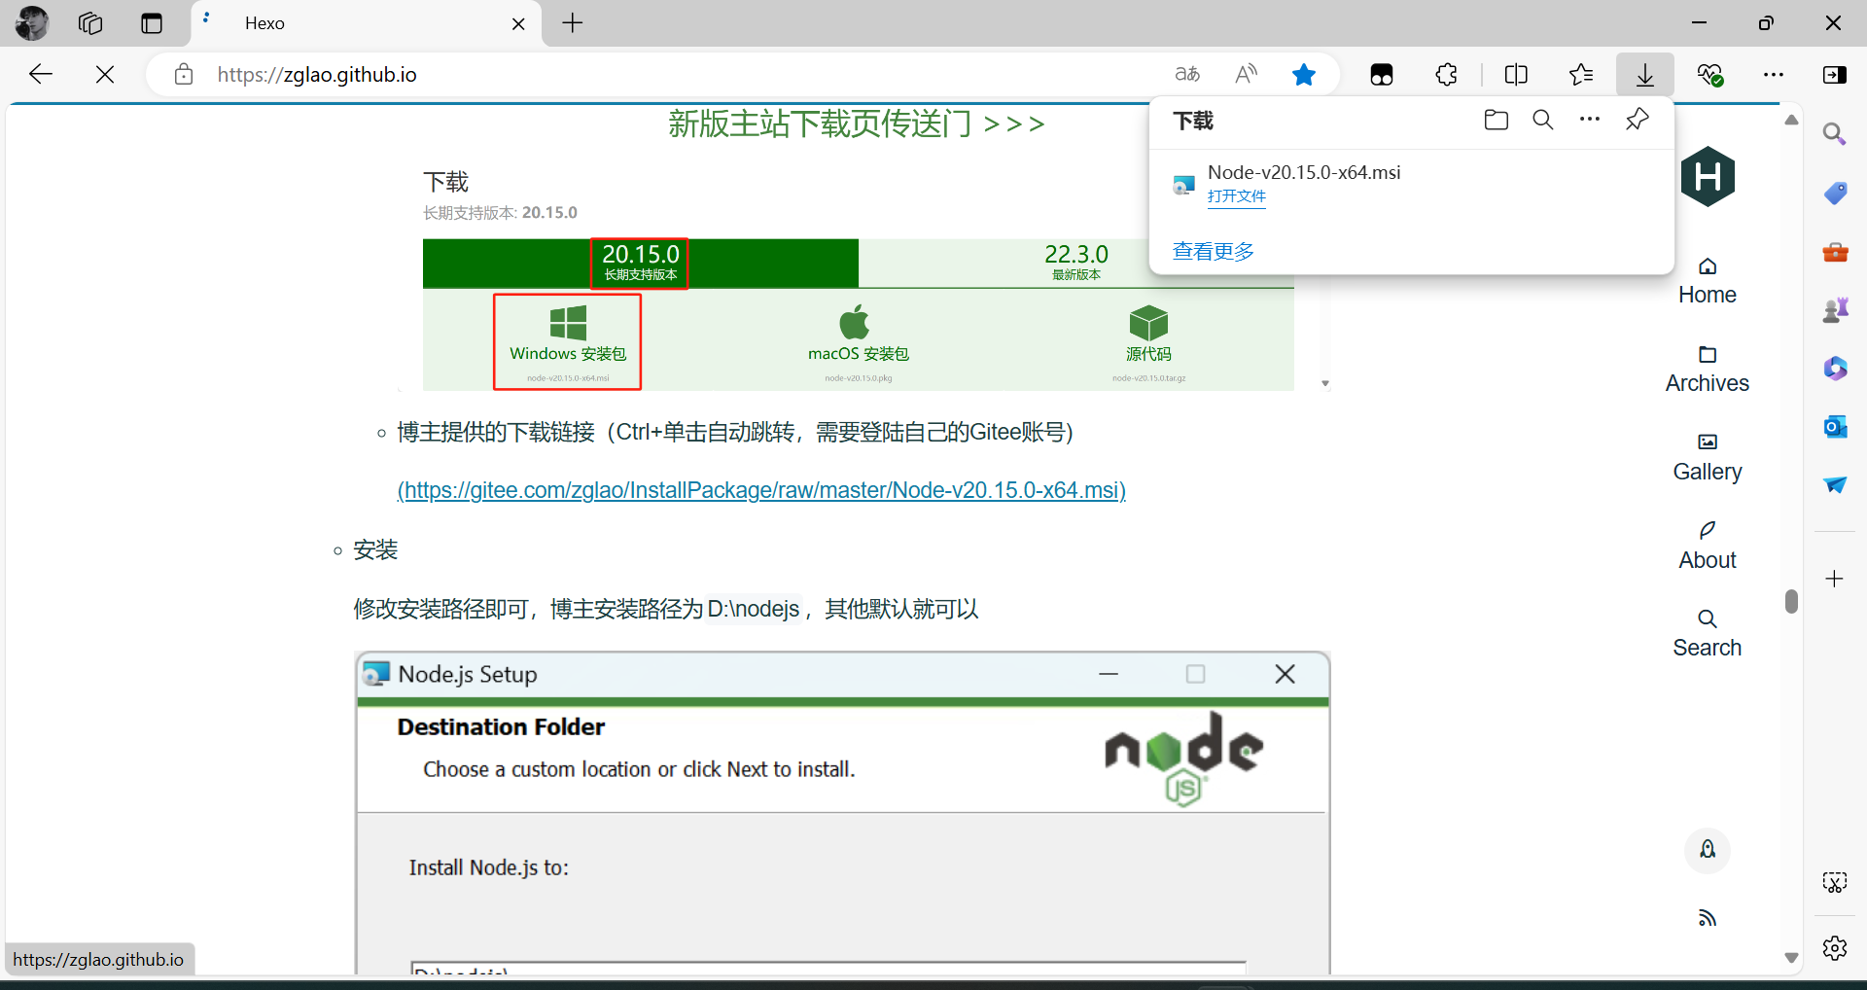Screen dimensions: 1867x990
Task: Start Read aloud
Action: (1246, 74)
